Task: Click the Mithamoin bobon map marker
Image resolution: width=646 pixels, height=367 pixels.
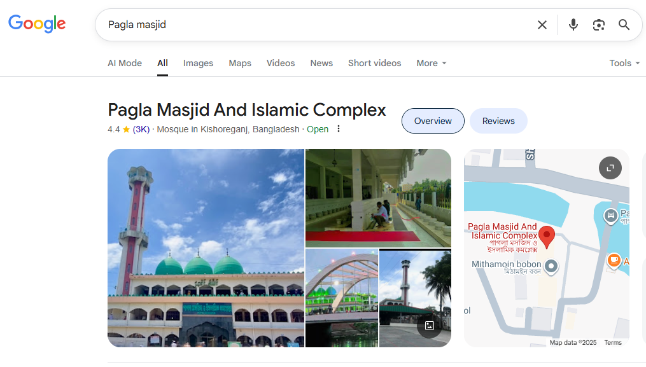Action: pyautogui.click(x=551, y=266)
